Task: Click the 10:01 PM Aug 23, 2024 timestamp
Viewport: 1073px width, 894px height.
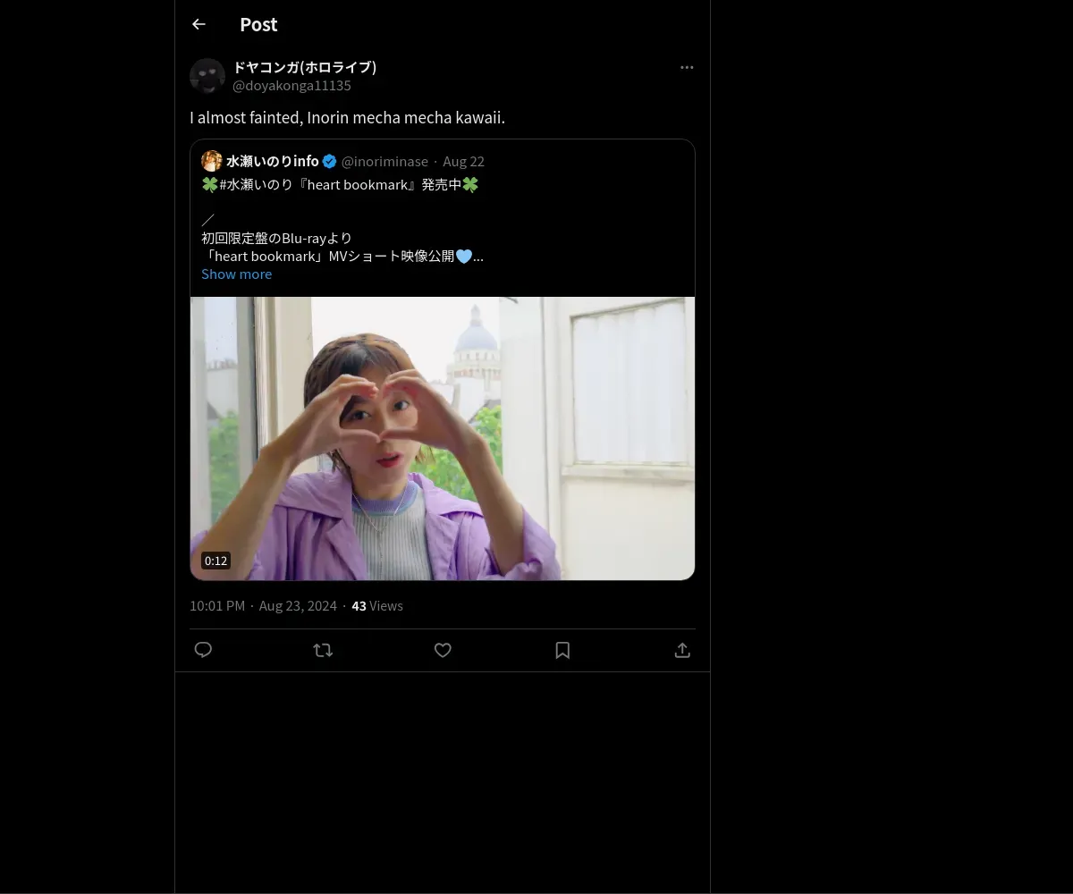Action: (x=263, y=606)
